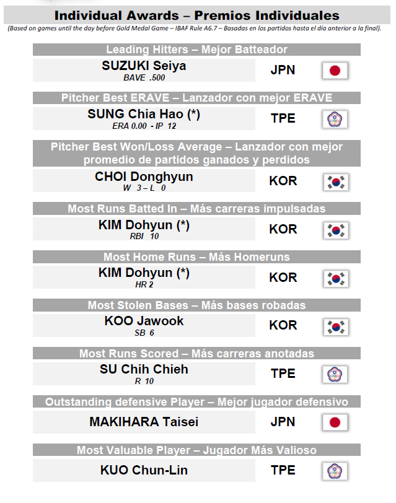Click the TPE flag beside SUNG Chia Hao

click(x=335, y=120)
